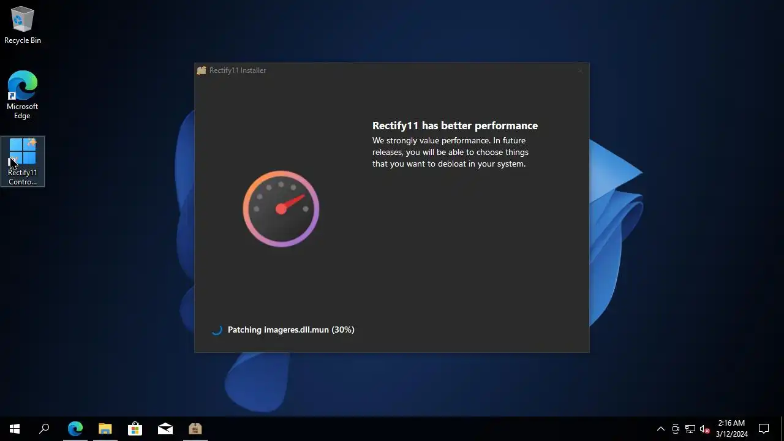Open the network status tray icon
This screenshot has height=441, width=784.
pos(690,429)
